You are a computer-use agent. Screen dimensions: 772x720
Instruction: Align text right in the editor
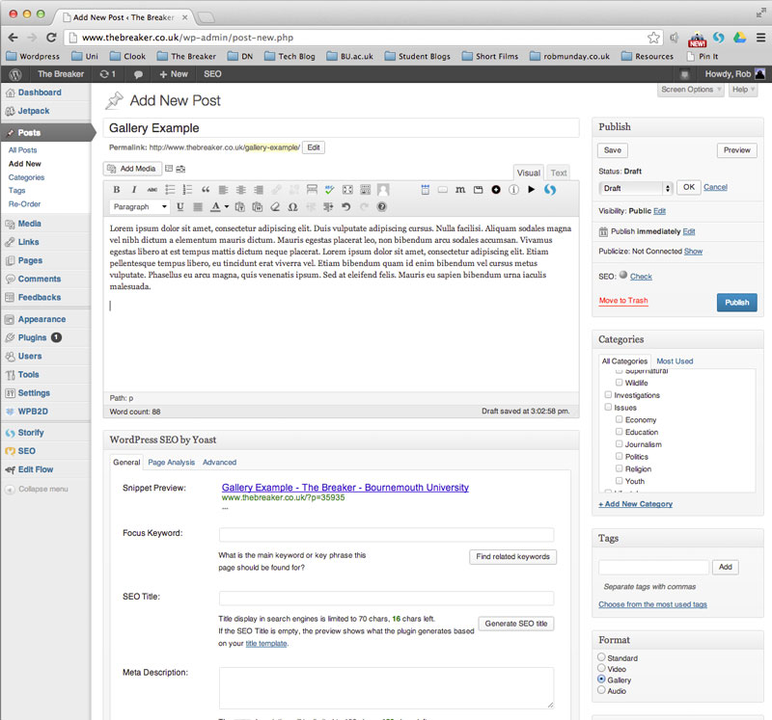(x=259, y=190)
